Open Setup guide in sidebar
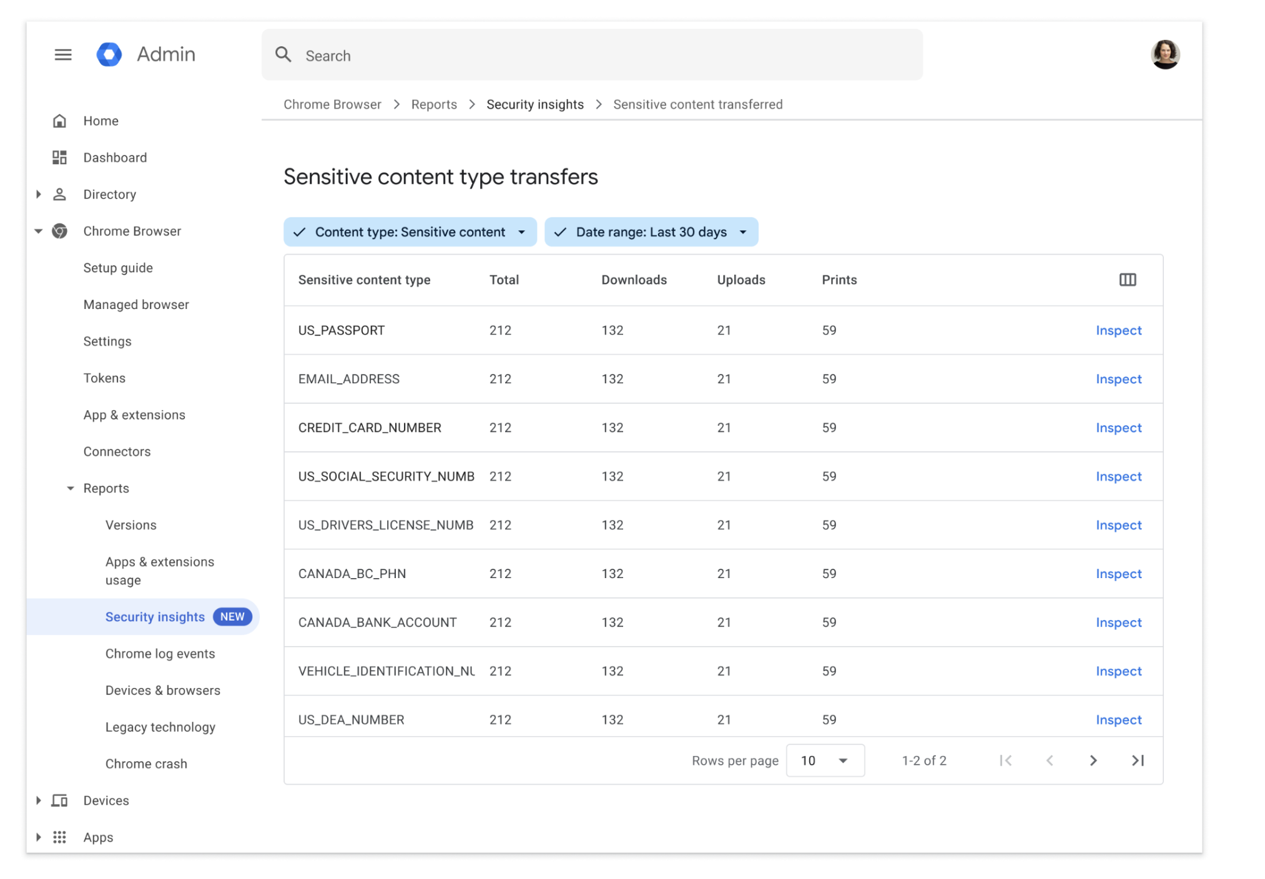The width and height of the screenshot is (1265, 879). 118,268
